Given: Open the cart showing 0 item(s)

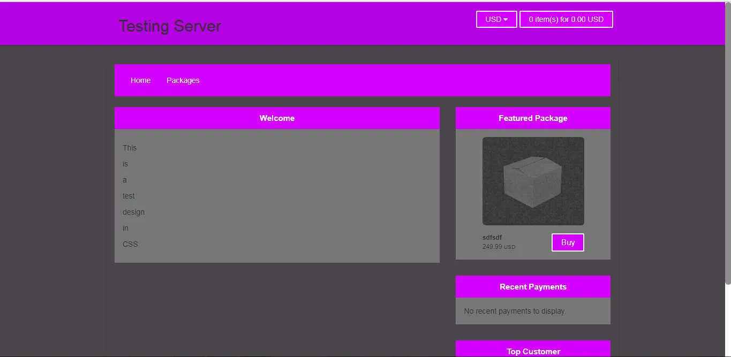Looking at the screenshot, I should 566,19.
